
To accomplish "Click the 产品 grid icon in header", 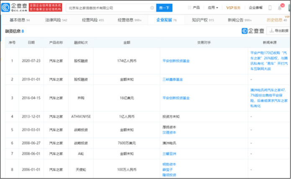I will pos(189,8).
